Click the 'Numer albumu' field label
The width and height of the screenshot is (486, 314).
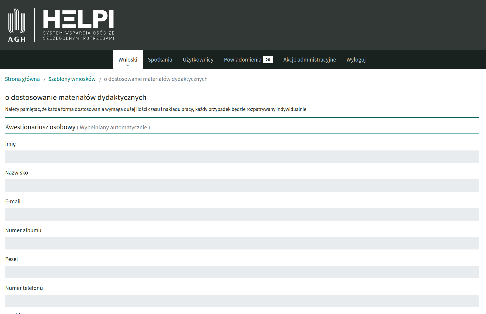click(x=23, y=230)
